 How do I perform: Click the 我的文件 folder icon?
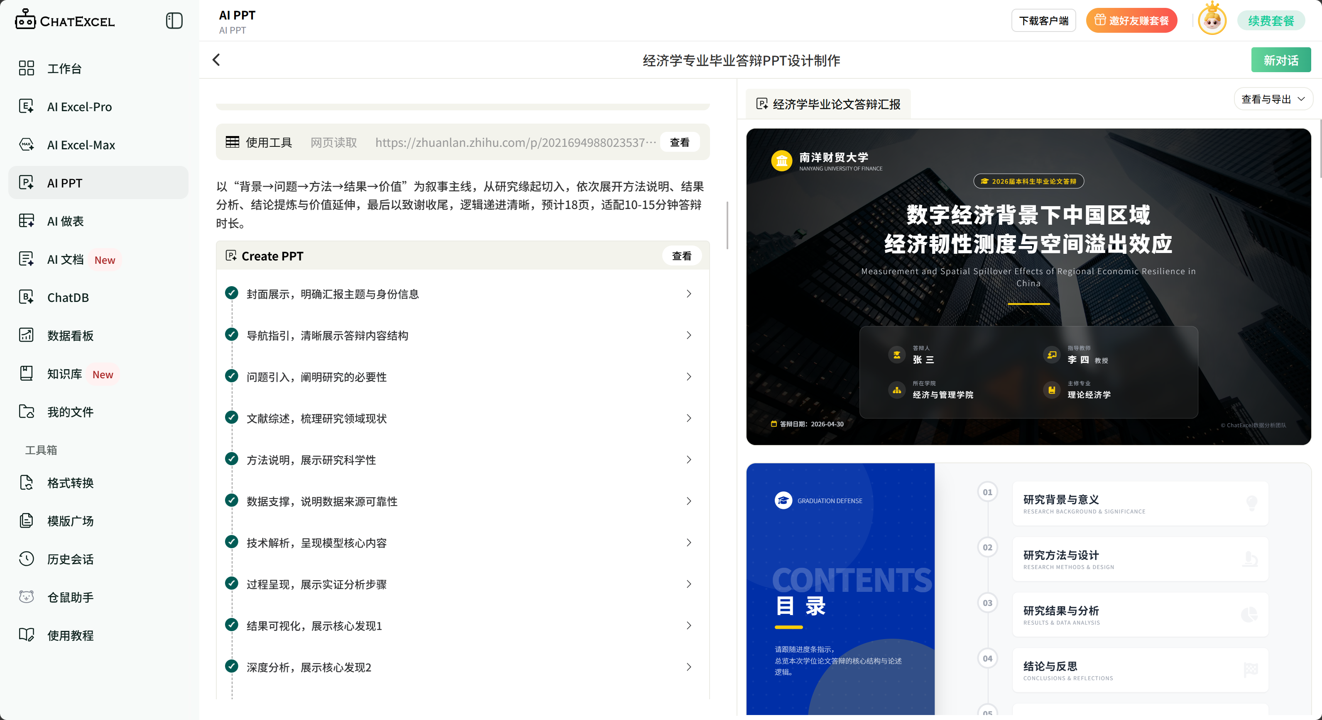pyautogui.click(x=26, y=411)
